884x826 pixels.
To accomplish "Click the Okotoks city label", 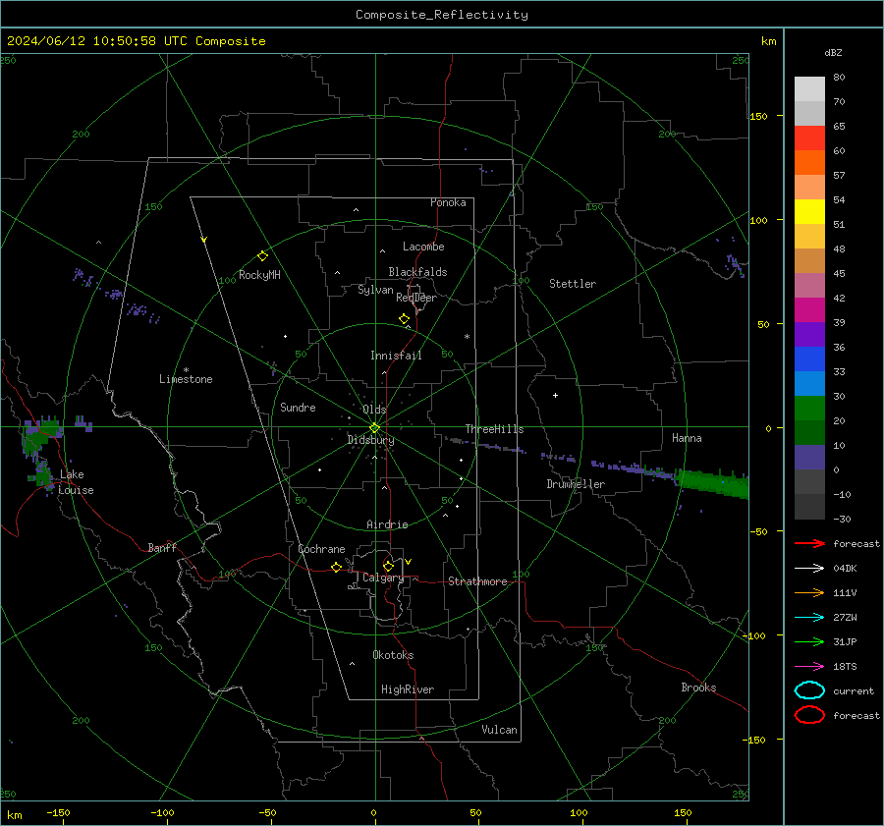I will 393,655.
